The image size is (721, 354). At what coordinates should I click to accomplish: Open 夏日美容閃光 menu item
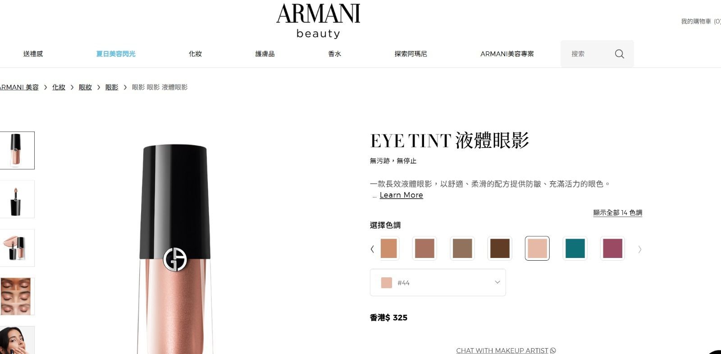pyautogui.click(x=116, y=54)
